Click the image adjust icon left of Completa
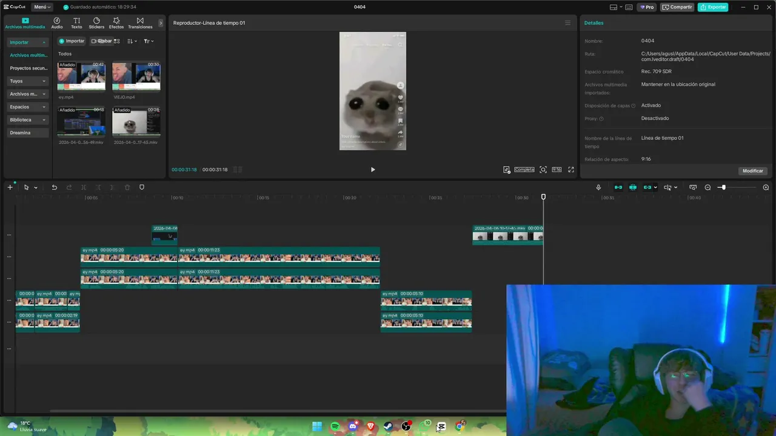The width and height of the screenshot is (776, 436). click(507, 170)
